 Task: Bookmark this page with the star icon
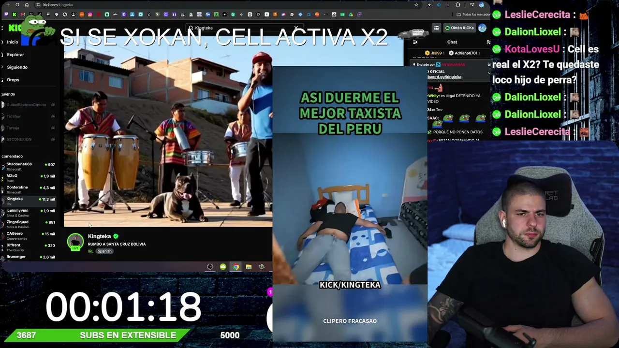pos(416,5)
